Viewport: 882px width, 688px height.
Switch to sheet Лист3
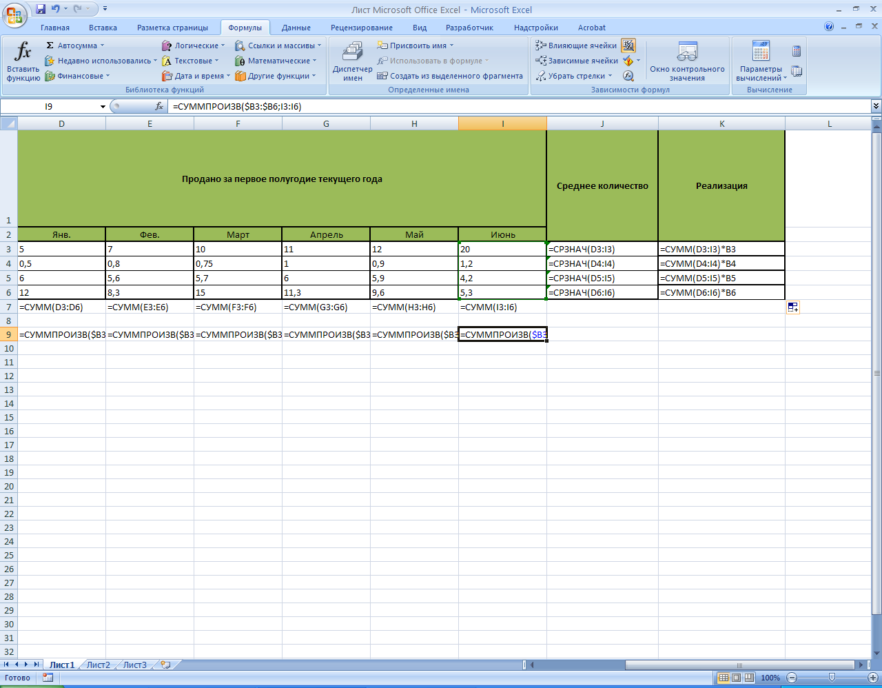click(x=135, y=665)
